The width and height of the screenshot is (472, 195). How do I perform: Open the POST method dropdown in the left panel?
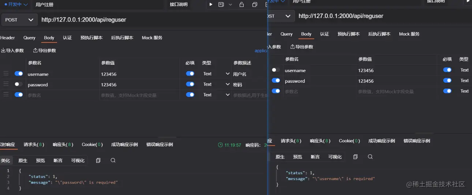tap(19, 20)
